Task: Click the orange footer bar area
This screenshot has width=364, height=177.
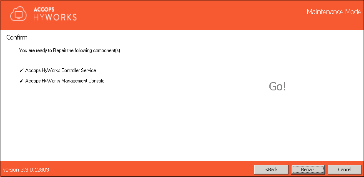Action: tap(151, 170)
